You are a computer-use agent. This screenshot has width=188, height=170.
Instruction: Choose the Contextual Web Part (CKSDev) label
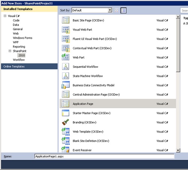(92, 48)
